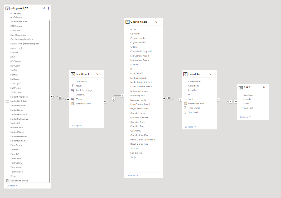
Task: Select calculated column icon beside ZScore
Action: [x=72, y=99]
